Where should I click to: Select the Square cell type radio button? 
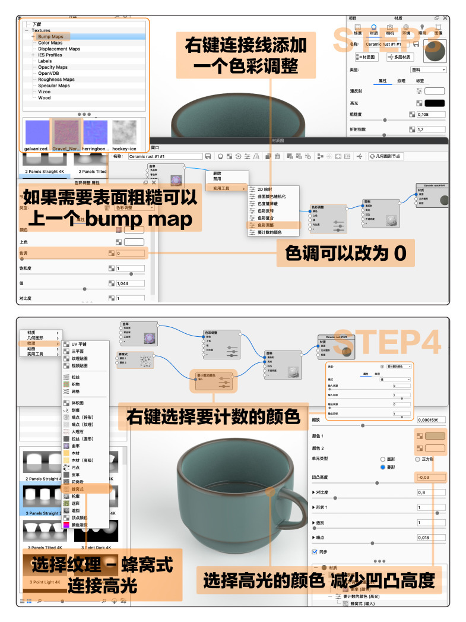point(418,459)
